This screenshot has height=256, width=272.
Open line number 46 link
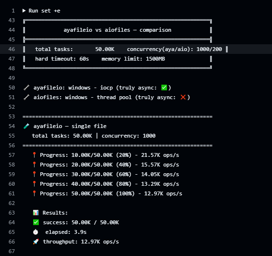pyautogui.click(x=12, y=49)
